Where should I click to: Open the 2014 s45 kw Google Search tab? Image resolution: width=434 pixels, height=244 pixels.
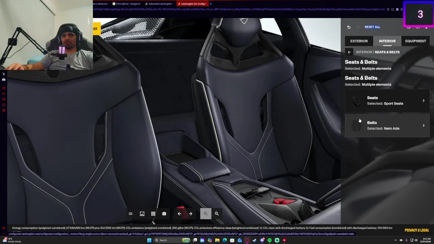pyautogui.click(x=126, y=4)
